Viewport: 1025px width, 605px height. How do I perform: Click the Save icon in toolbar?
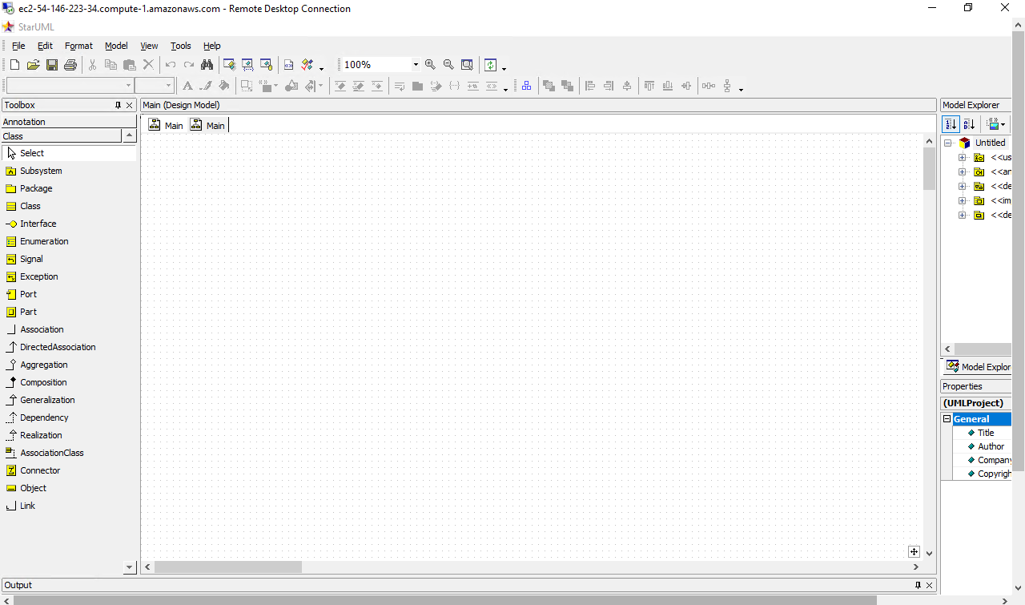pyautogui.click(x=52, y=65)
